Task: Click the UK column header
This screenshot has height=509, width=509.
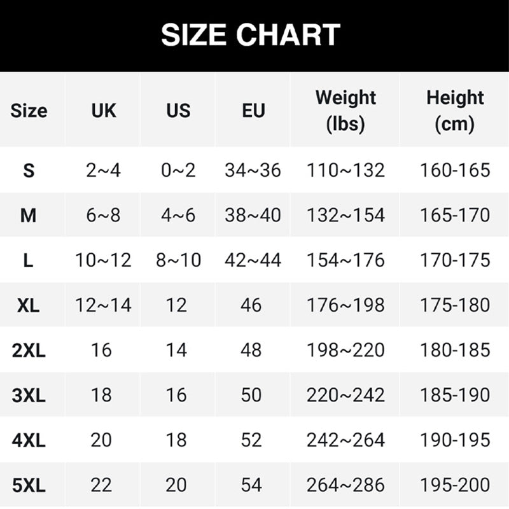Action: tap(104, 111)
